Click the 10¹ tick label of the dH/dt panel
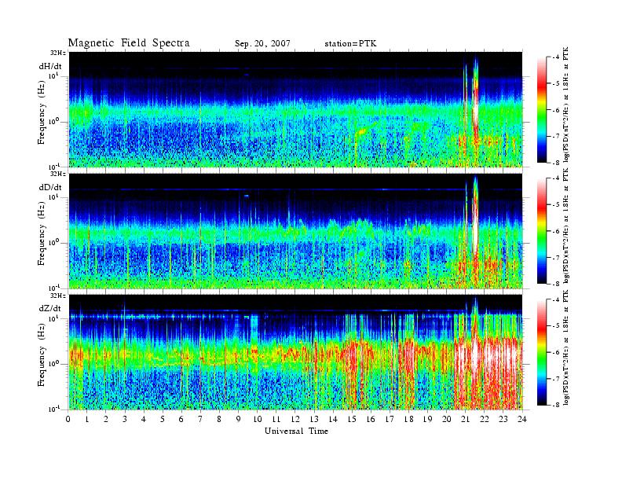 point(53,75)
